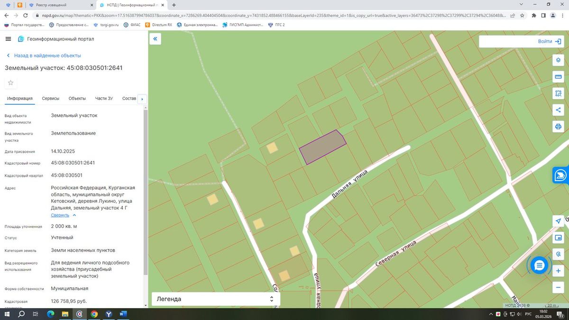This screenshot has height=320, width=569.
Task: Switch to the Части ЗУ tab
Action: [104, 99]
